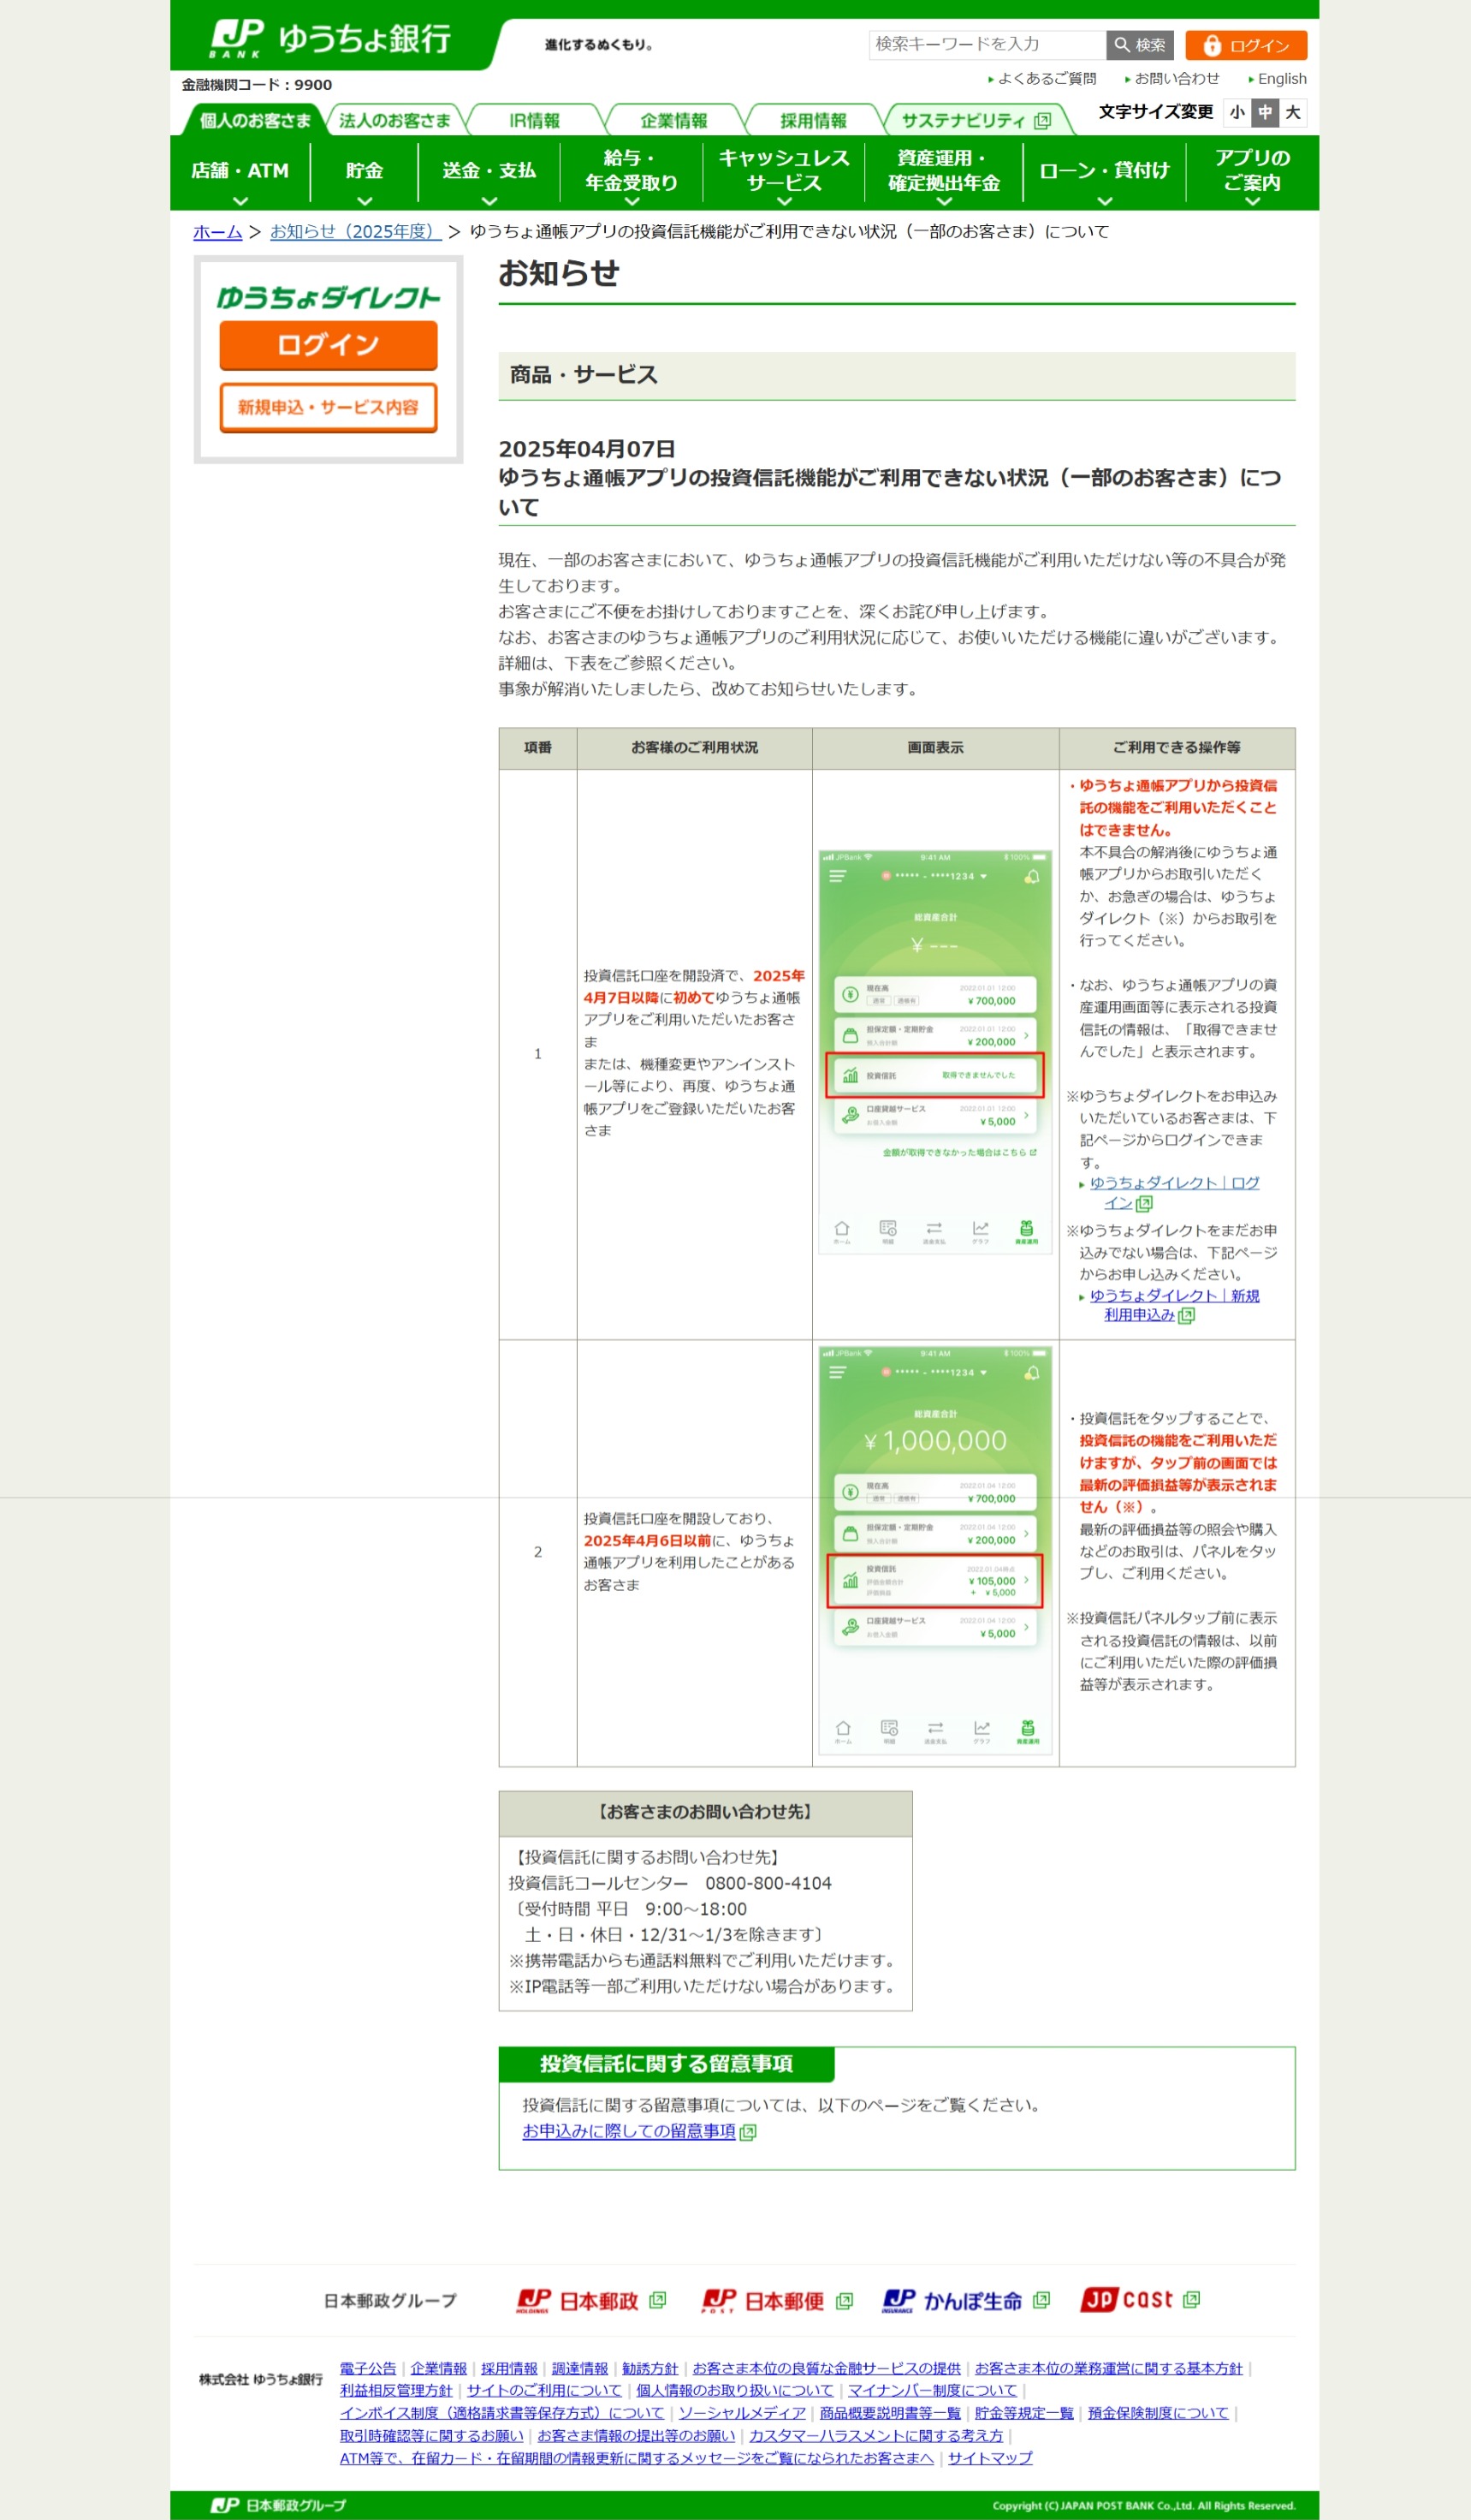Click the Japan Post Bank logo

(x=329, y=39)
